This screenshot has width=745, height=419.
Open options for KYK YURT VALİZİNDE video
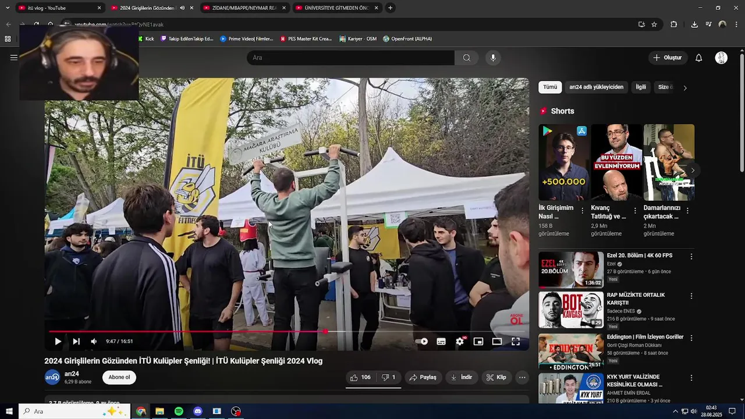[x=691, y=378]
